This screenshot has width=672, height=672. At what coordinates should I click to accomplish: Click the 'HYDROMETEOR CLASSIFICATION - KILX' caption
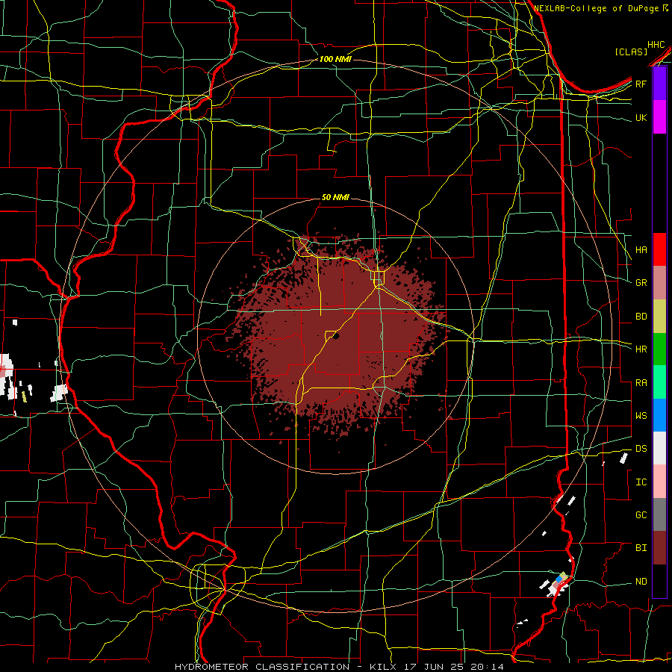pyautogui.click(x=285, y=667)
